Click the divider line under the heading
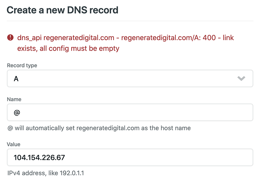 130,21
